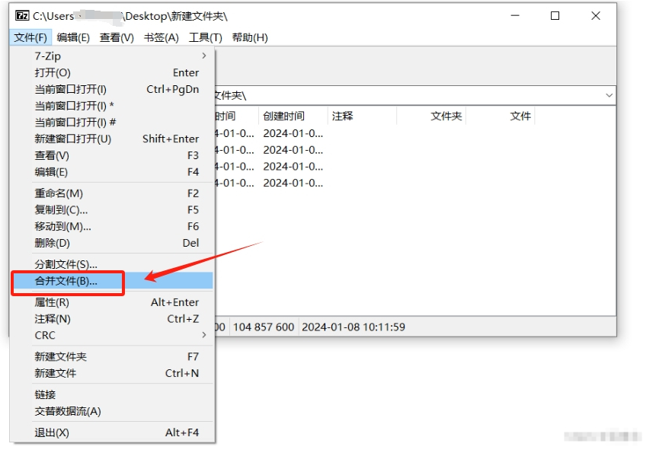Image resolution: width=656 pixels, height=453 pixels.
Task: Select 删除(D) delete entry
Action: click(52, 243)
